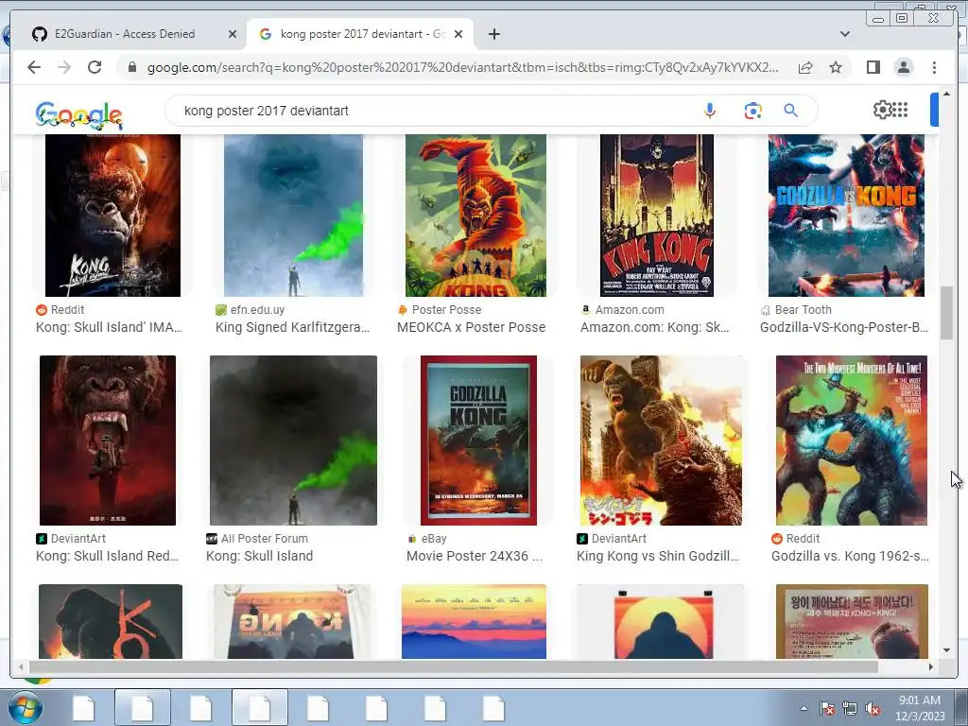Open the Amazon King Kong vintage poster
This screenshot has height=726, width=968.
657,216
